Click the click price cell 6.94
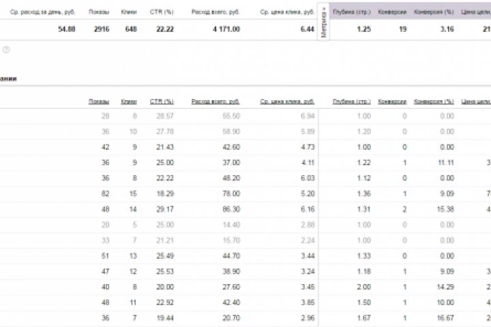The image size is (491, 327). [308, 116]
